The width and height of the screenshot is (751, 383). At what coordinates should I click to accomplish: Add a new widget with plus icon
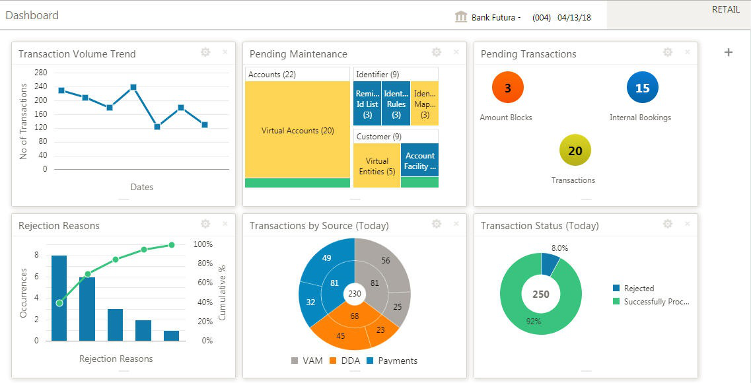click(x=729, y=52)
